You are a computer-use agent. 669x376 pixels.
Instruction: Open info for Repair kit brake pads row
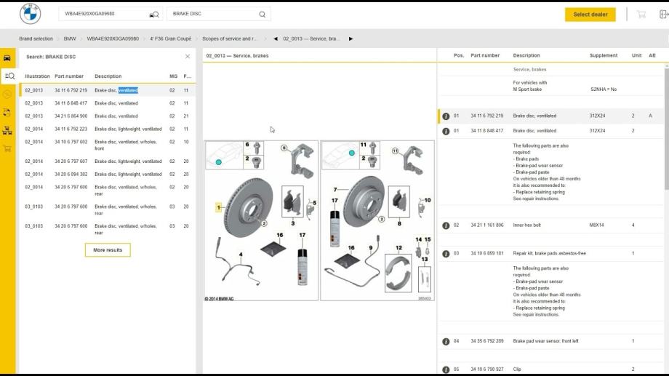(446, 254)
